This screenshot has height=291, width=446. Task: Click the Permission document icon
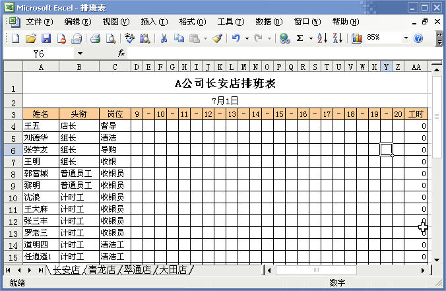point(61,38)
